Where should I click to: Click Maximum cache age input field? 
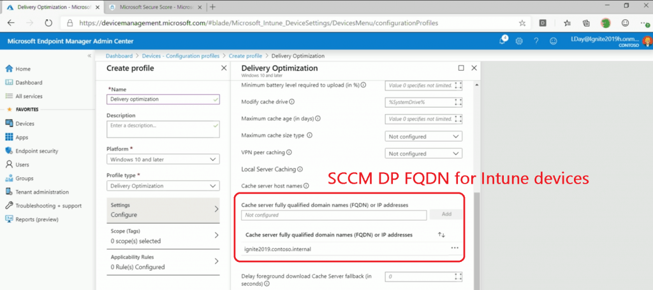coord(423,119)
